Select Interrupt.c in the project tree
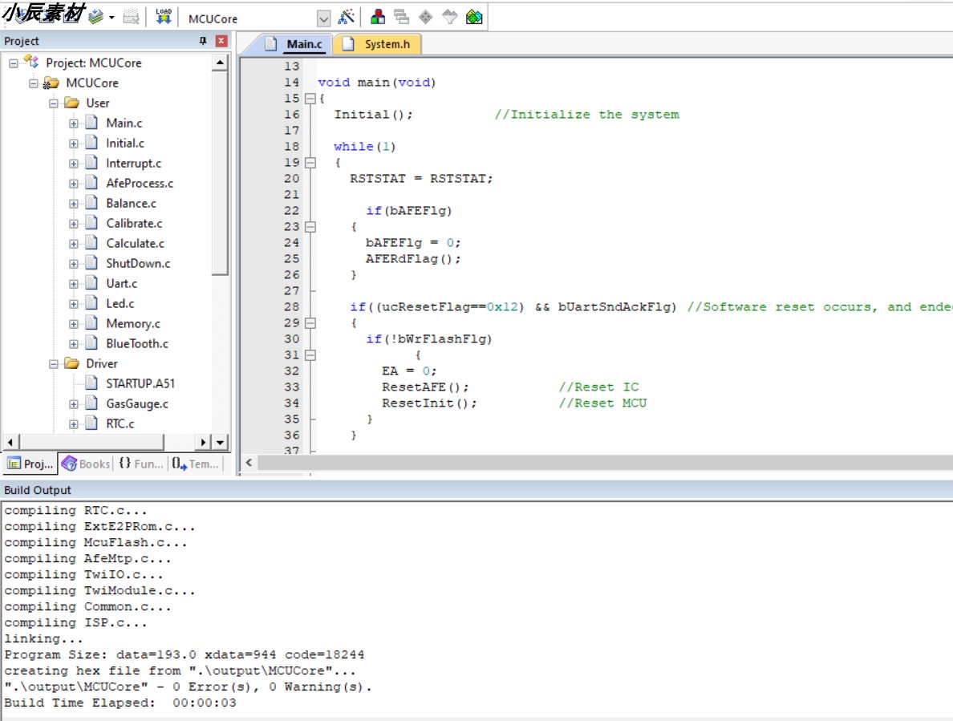The image size is (953, 721). 133,164
